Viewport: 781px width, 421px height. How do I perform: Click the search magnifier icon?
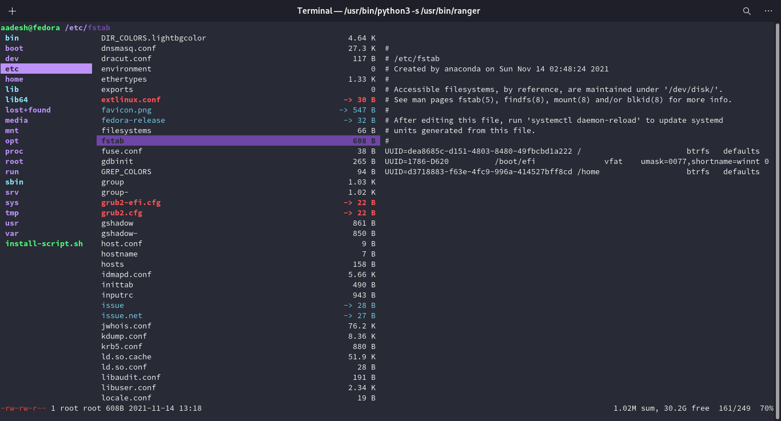(747, 10)
